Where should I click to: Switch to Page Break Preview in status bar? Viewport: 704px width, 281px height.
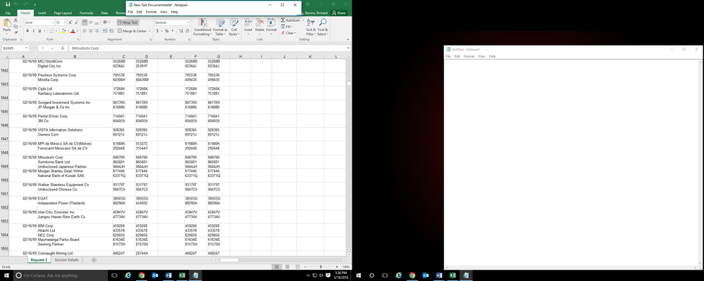(x=297, y=267)
